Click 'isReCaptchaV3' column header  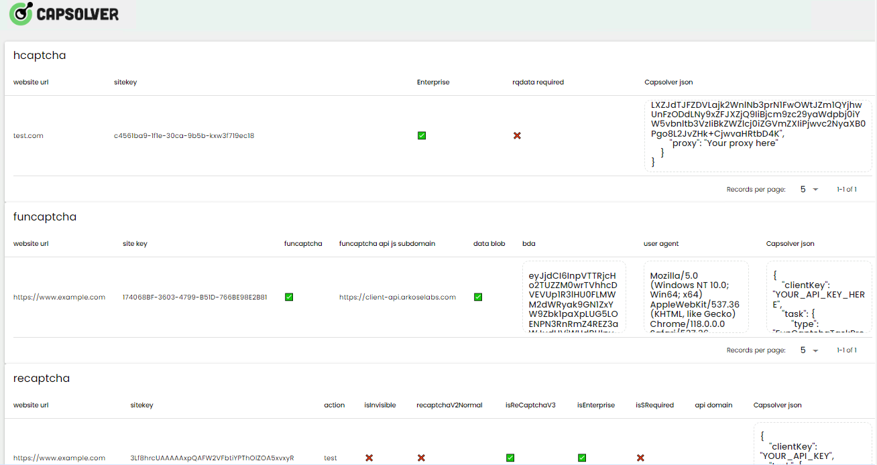(x=530, y=405)
